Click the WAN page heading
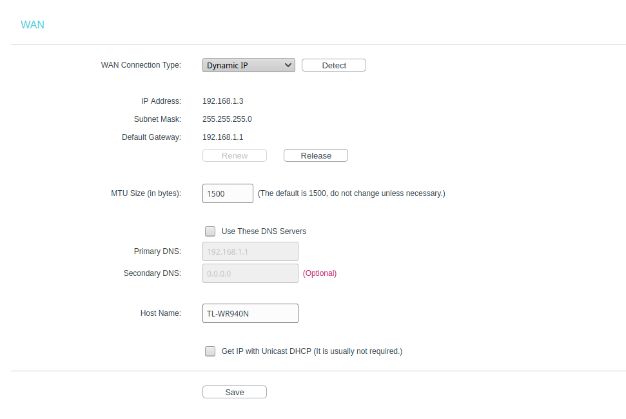The image size is (626, 419). pos(32,24)
